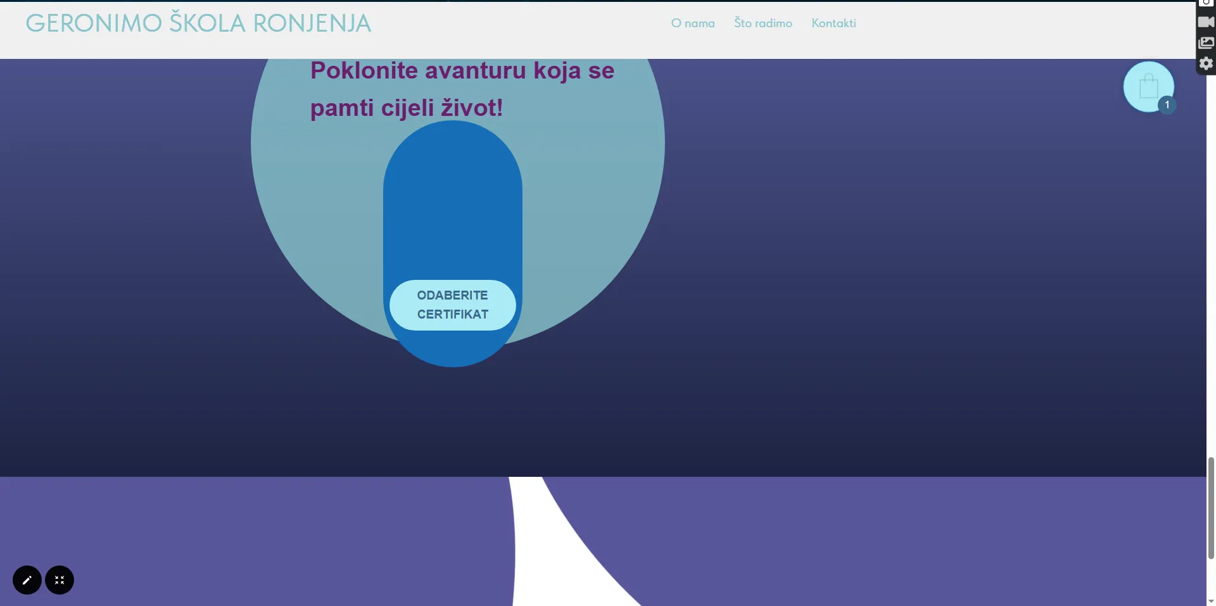Click the screenshot capture icon at top

1205,3
